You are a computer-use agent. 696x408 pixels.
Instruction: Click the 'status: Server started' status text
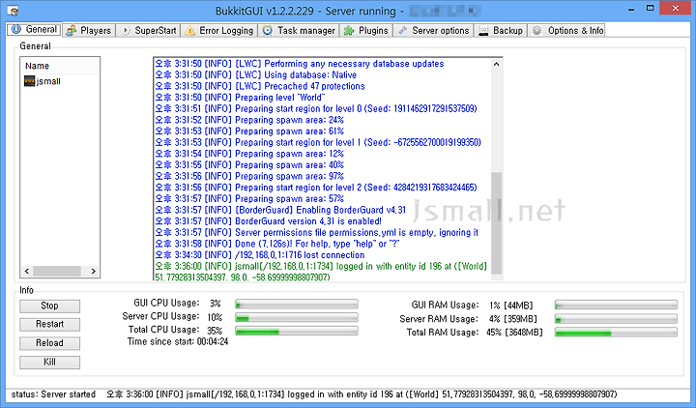tap(53, 394)
